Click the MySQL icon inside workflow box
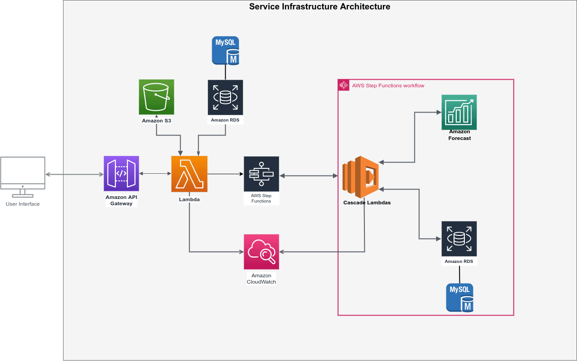This screenshot has width=577, height=361. coord(460,298)
